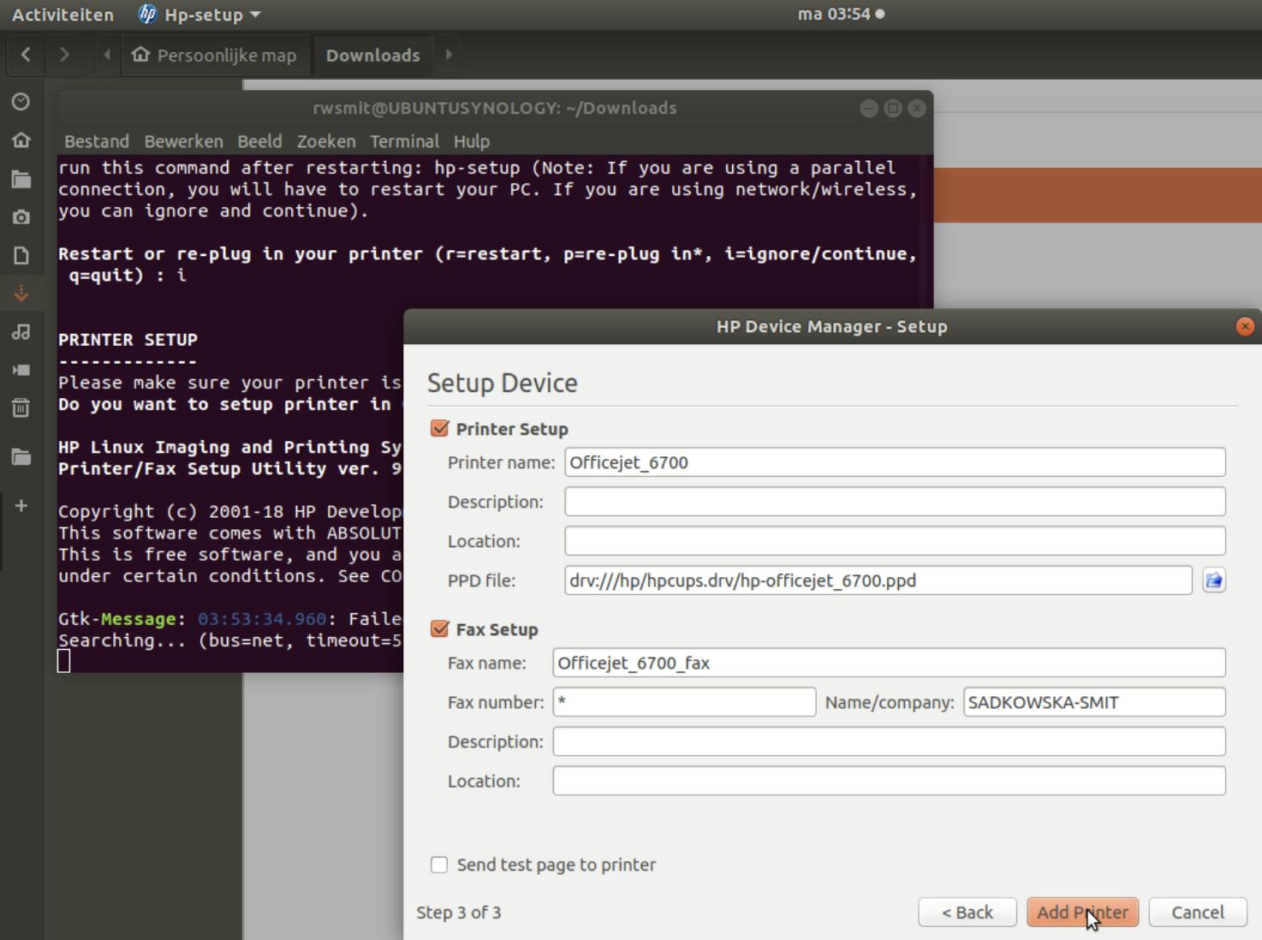This screenshot has height=940, width=1262.
Task: Open Trash in the file manager sidebar
Action: pyautogui.click(x=21, y=408)
